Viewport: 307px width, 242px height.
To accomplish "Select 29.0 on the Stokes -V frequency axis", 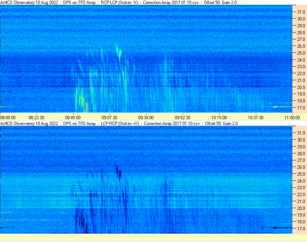I will [301, 26].
